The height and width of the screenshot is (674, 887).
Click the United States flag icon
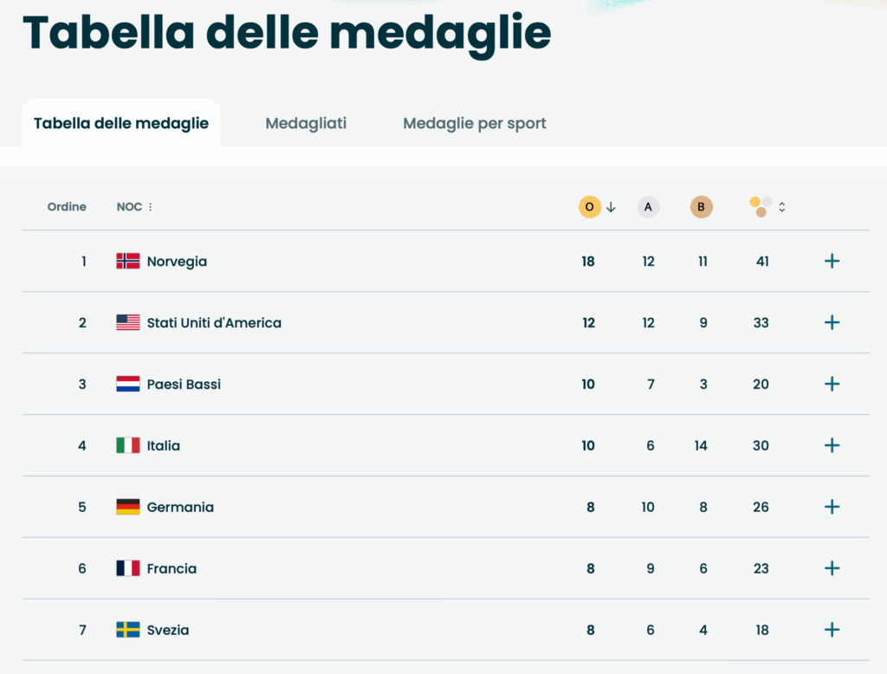pos(128,322)
